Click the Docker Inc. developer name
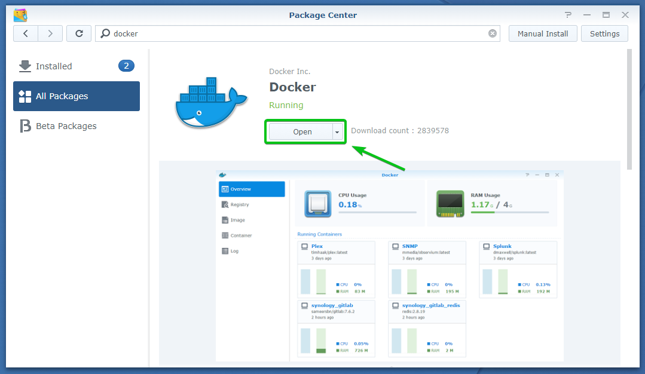The height and width of the screenshot is (374, 645). pos(289,72)
